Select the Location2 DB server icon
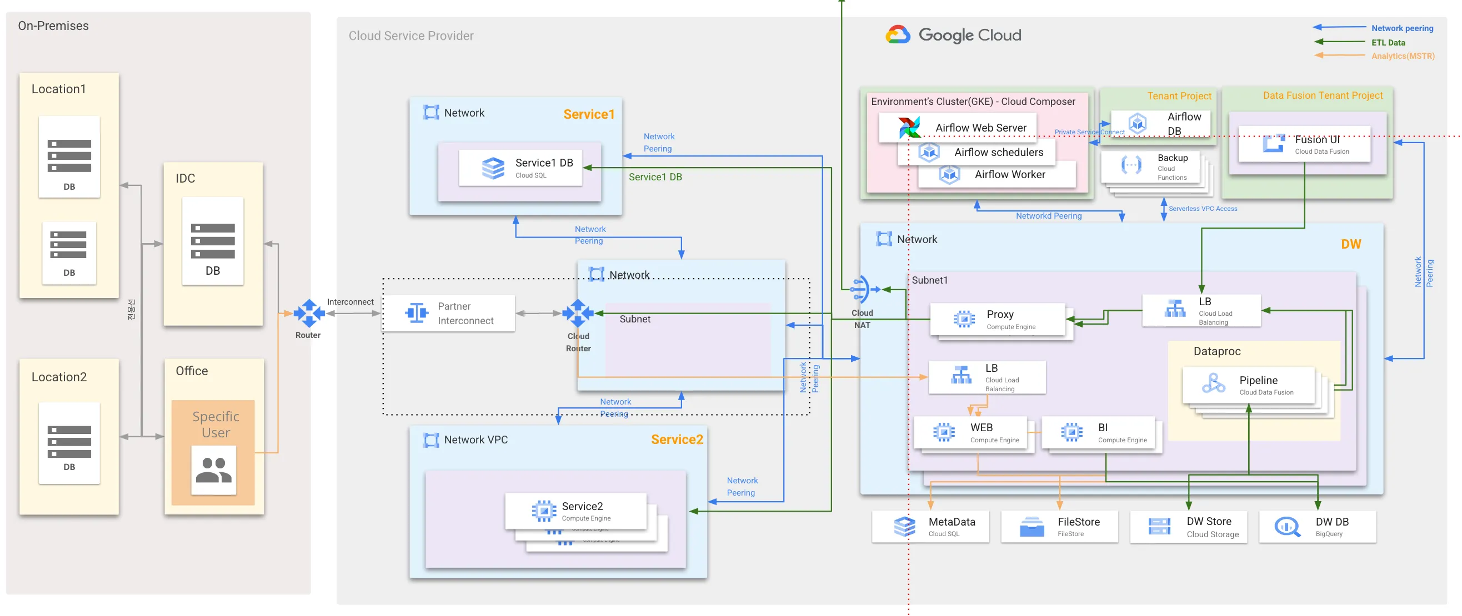The image size is (1462, 616). 69,442
